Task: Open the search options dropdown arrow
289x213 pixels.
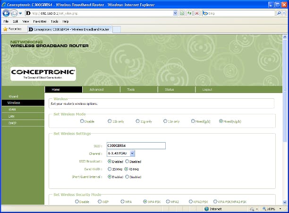Action: point(284,13)
